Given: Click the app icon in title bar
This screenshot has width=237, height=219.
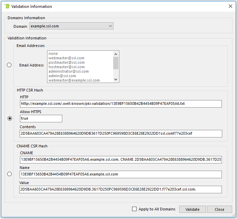Looking at the screenshot, I should [7, 6].
